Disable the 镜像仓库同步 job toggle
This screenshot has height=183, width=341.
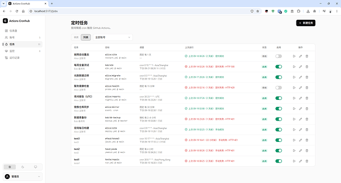pyautogui.click(x=279, y=109)
